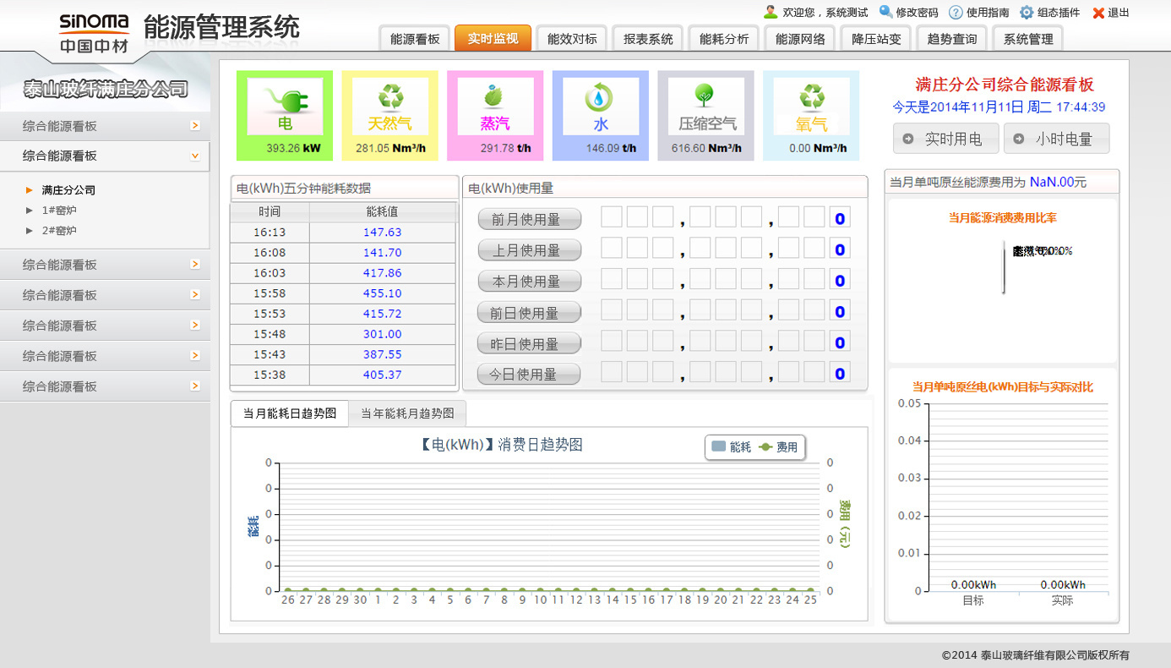Viewport: 1171px width, 668px height.
Task: Click the 昨日使用量 button
Action: point(530,343)
